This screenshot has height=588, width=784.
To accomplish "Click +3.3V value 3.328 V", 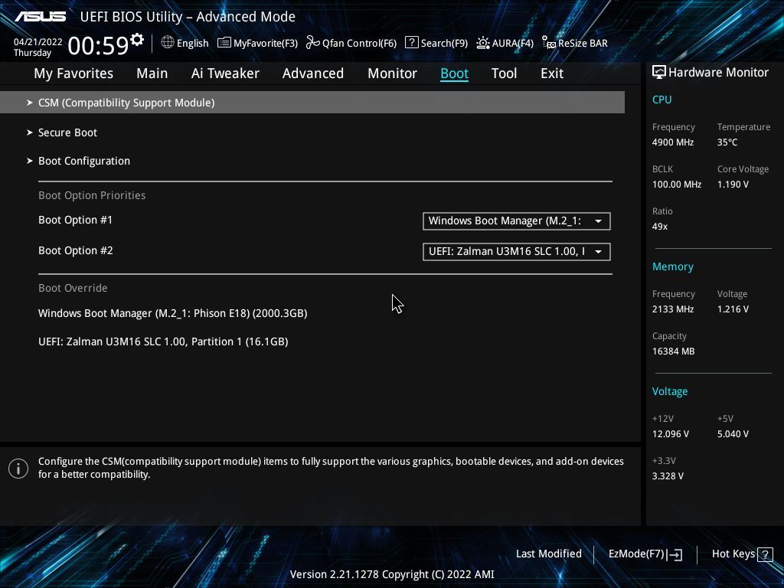I will click(668, 476).
